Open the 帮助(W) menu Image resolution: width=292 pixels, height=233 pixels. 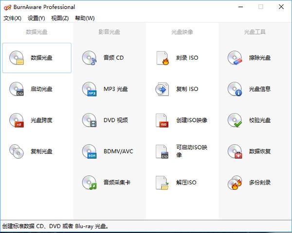[x=85, y=18]
